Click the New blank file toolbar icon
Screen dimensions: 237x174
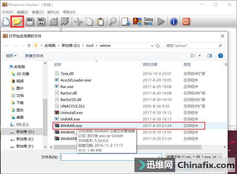6,21
